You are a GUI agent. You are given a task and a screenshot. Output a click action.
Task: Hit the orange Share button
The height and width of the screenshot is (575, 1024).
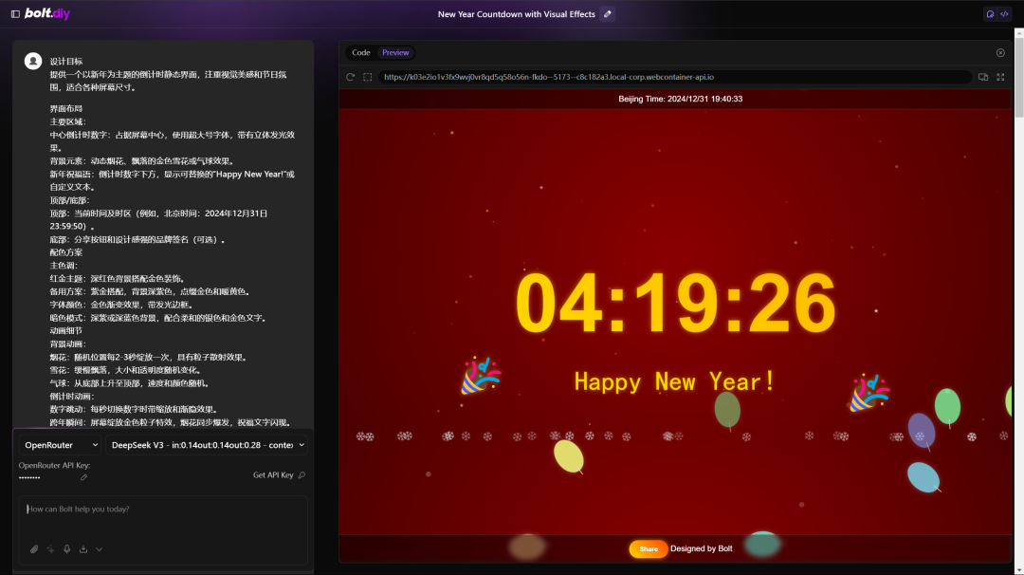tap(648, 548)
